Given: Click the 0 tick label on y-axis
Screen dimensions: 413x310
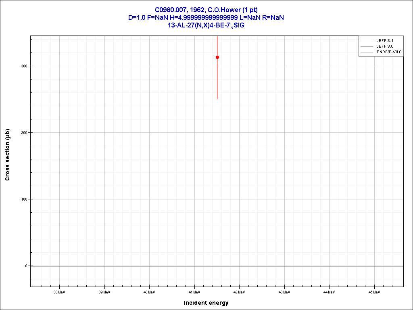Looking at the screenshot, I should click(x=26, y=266).
